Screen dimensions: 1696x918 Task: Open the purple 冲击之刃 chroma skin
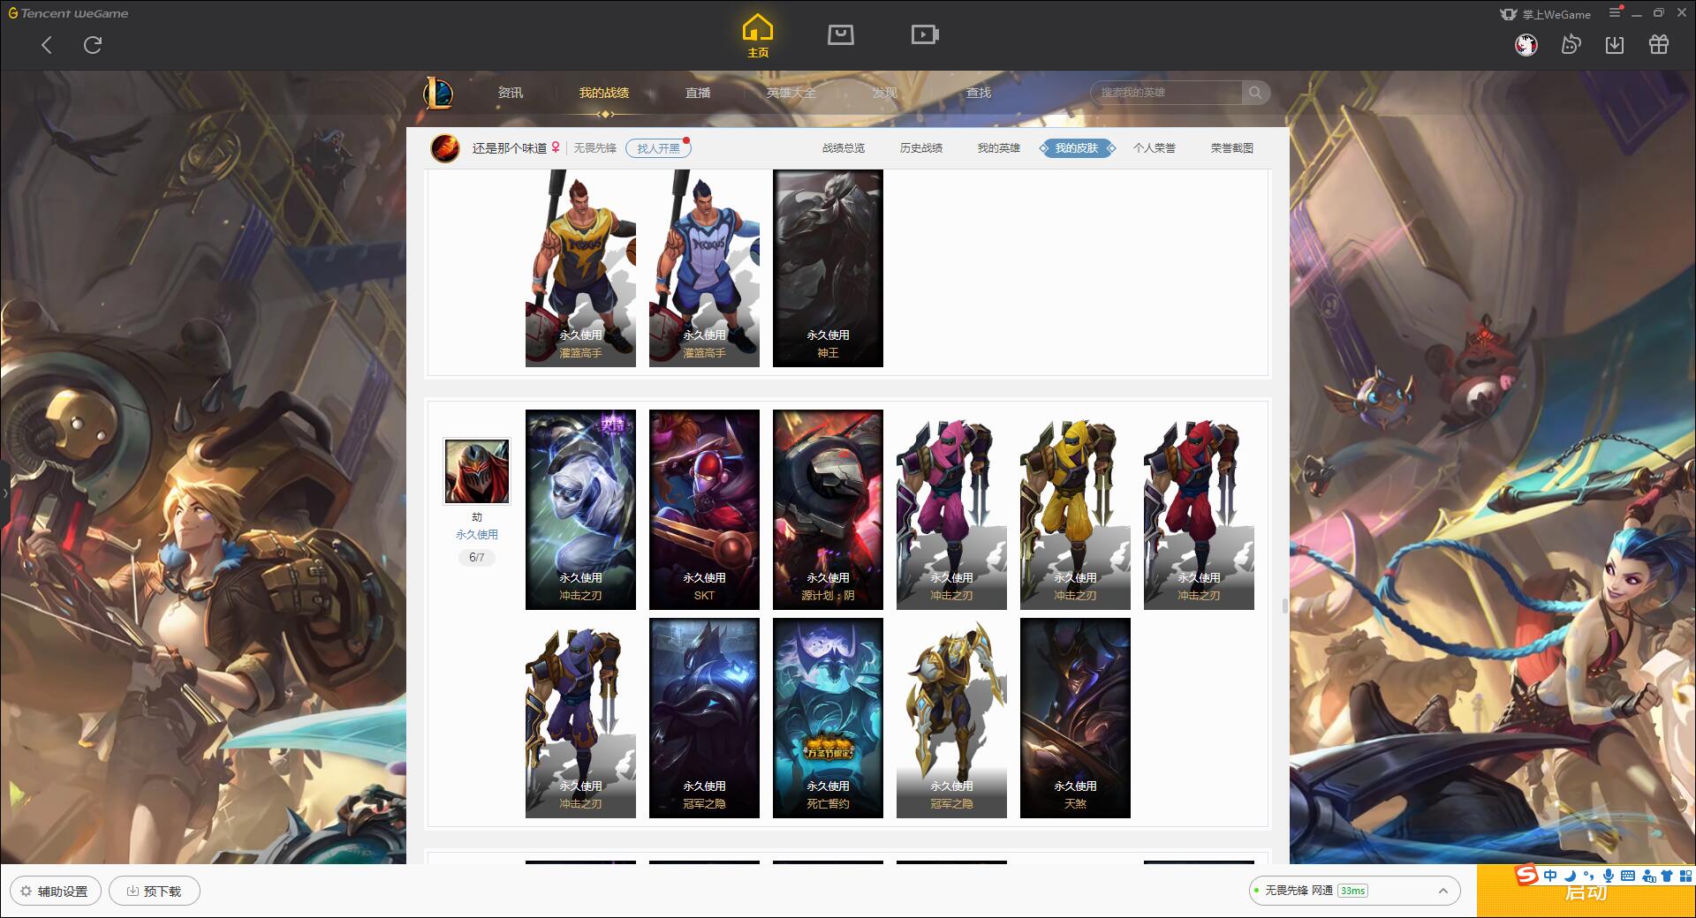tap(580, 718)
